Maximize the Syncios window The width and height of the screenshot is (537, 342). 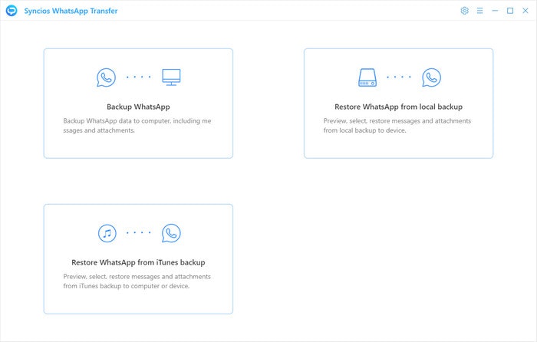pyautogui.click(x=510, y=11)
